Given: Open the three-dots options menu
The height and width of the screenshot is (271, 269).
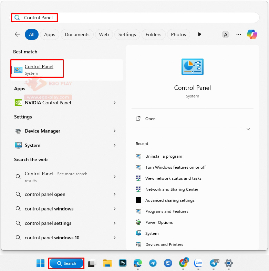Looking at the screenshot, I should (239, 34).
